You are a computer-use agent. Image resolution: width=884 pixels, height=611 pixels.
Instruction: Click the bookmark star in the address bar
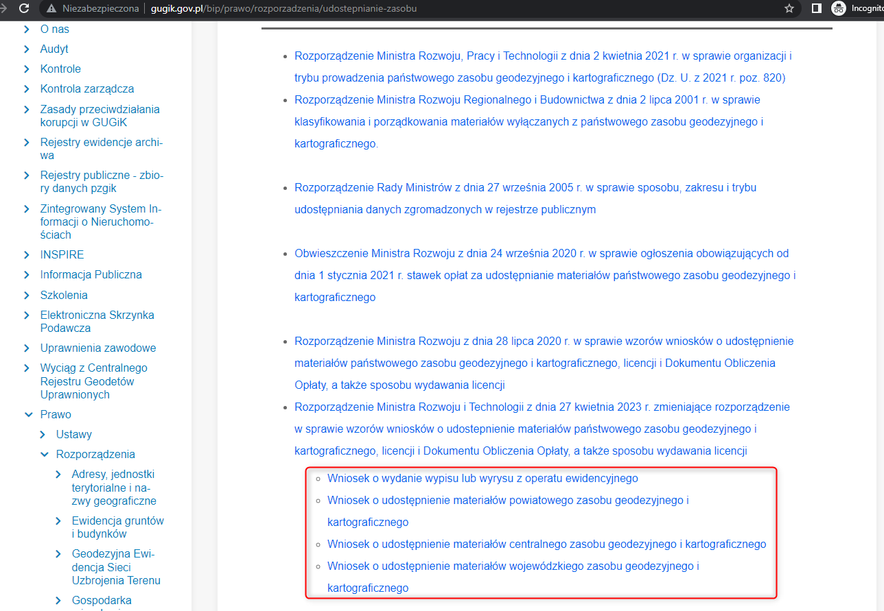[789, 10]
